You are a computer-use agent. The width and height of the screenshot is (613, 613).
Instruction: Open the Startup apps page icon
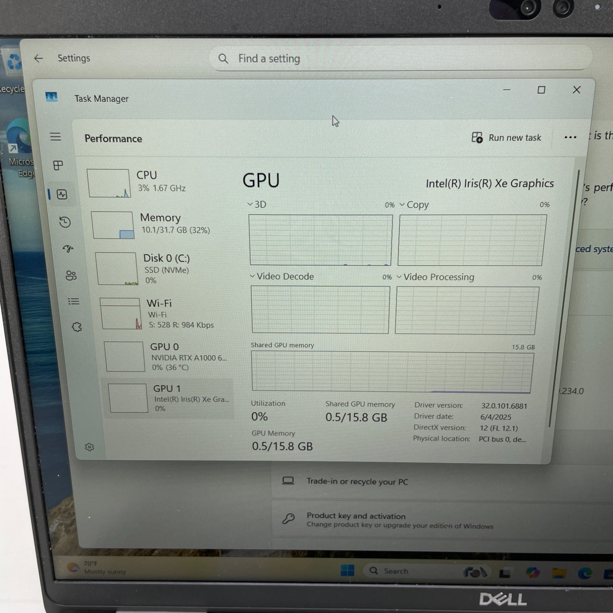(x=68, y=248)
